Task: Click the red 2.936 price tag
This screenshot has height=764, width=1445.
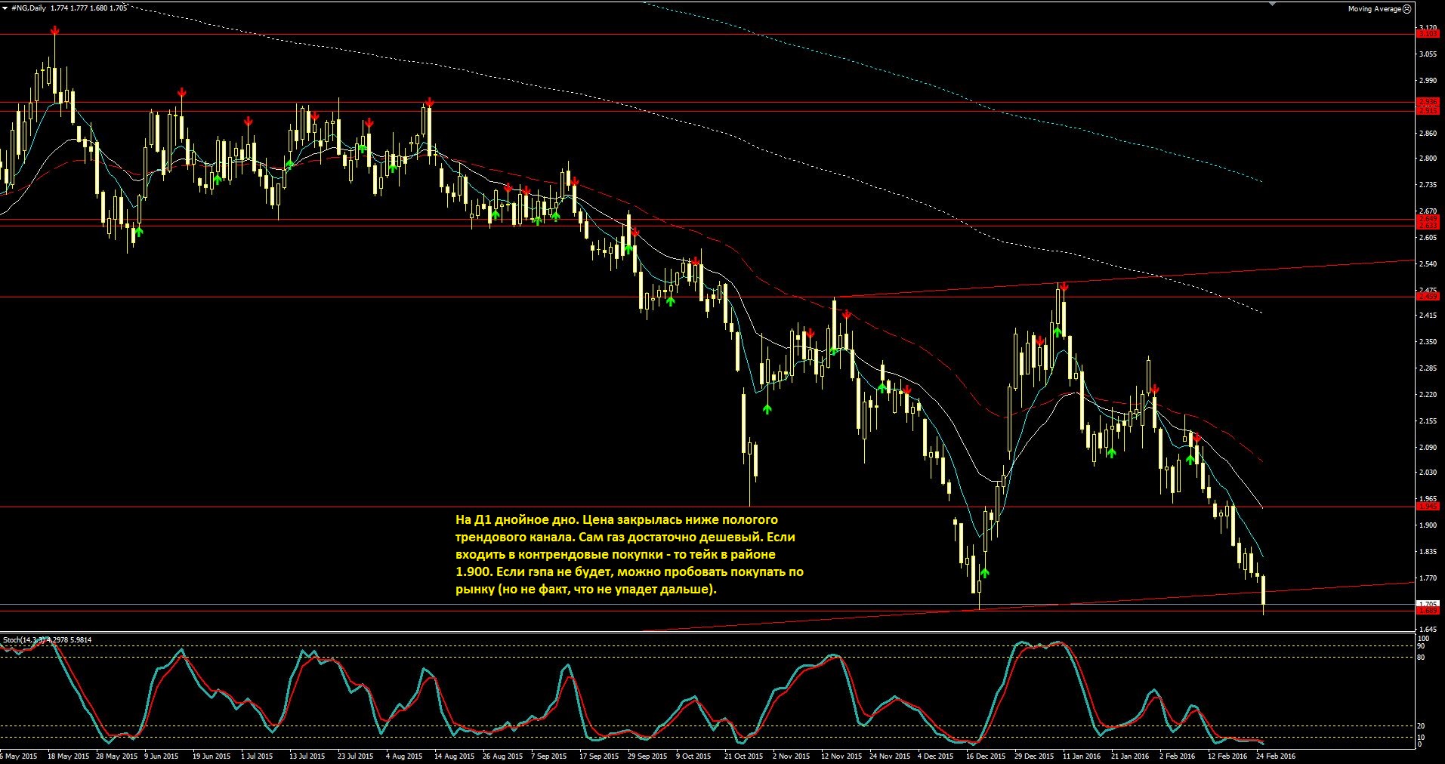Action: pos(1427,102)
